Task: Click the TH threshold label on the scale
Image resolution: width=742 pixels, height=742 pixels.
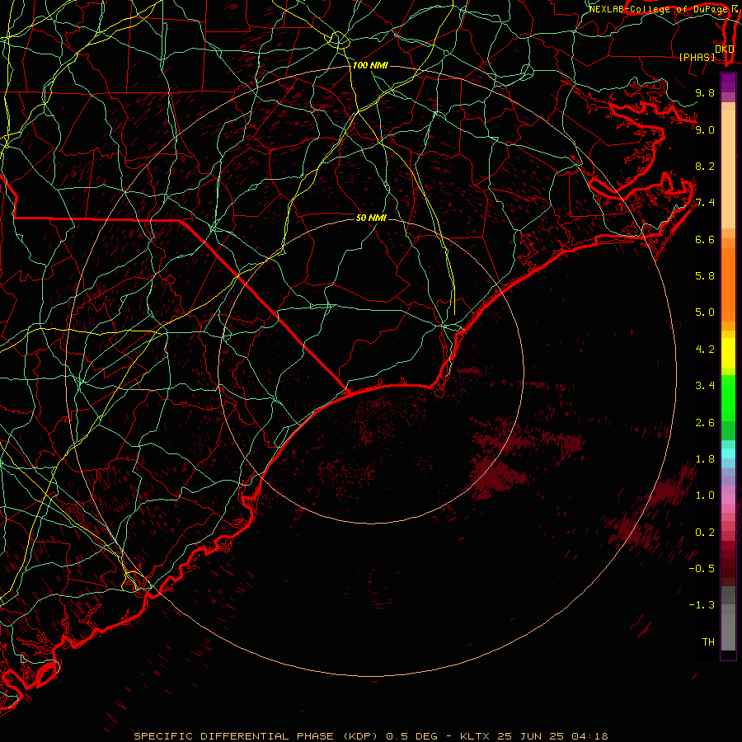Action: point(708,642)
